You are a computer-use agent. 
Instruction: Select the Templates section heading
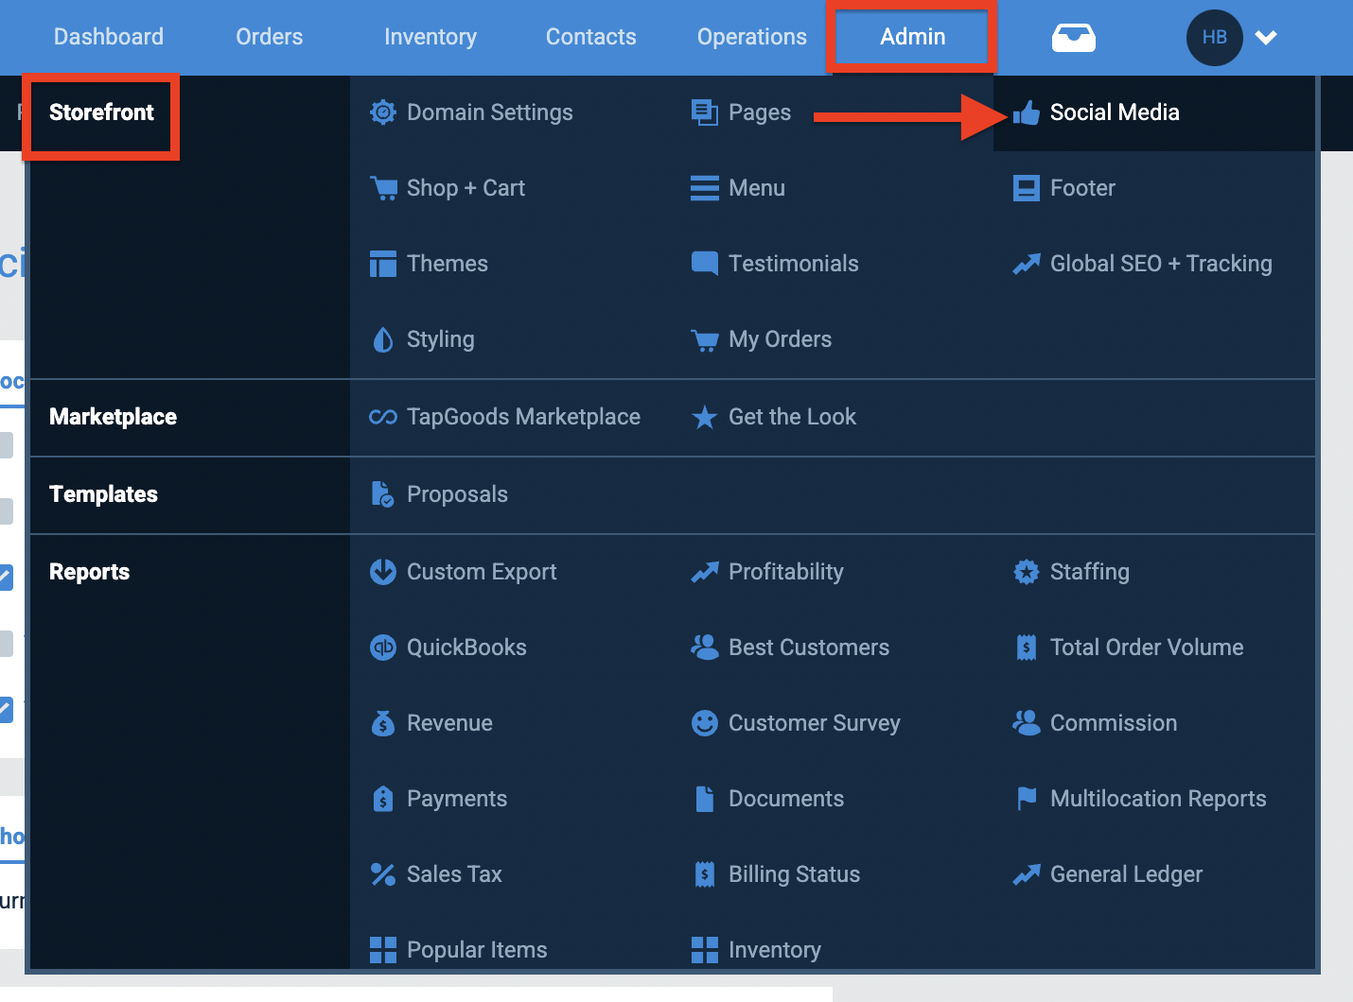pos(103,494)
